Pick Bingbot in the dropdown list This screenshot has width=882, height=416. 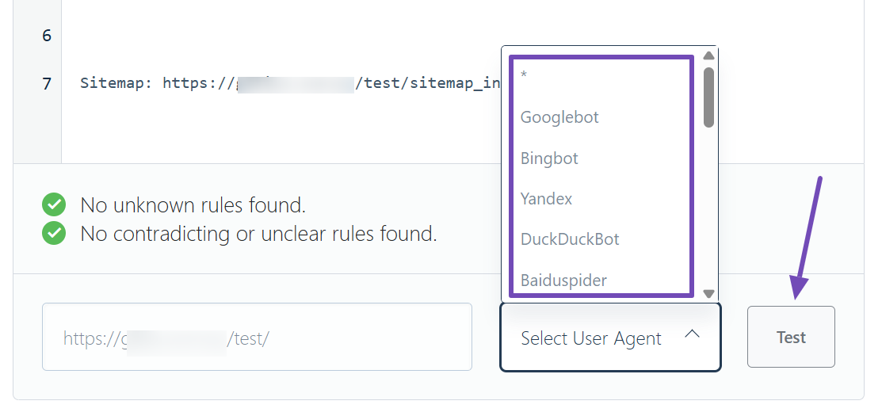pyautogui.click(x=549, y=158)
